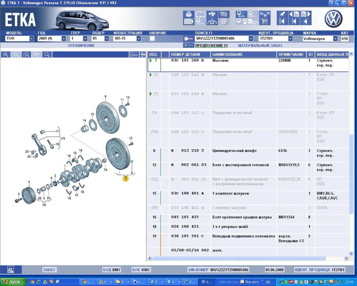The width and height of the screenshot is (357, 286).
Task: Click the Volkswagen logo
Action: click(333, 19)
